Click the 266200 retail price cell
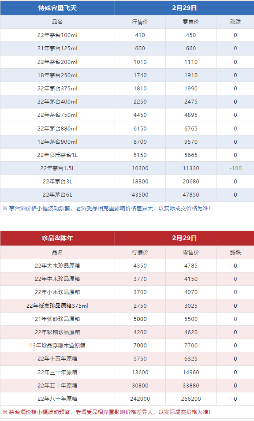The height and width of the screenshot is (421, 254). 191,399
